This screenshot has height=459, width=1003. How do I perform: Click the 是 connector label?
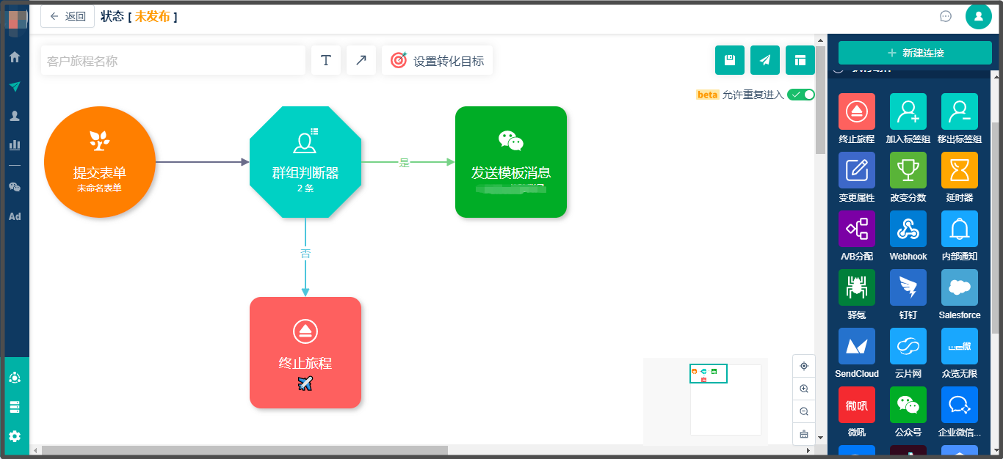point(404,163)
